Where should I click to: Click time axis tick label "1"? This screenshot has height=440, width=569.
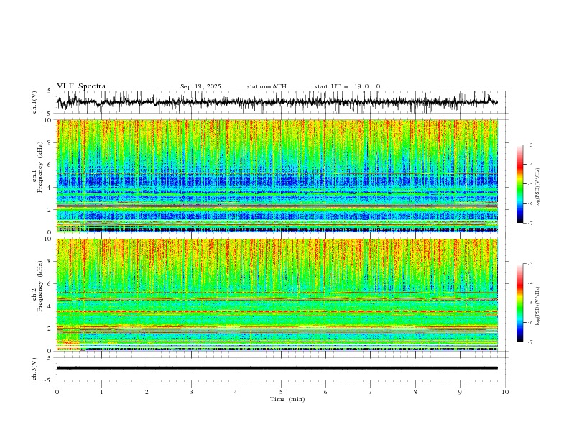101,392
